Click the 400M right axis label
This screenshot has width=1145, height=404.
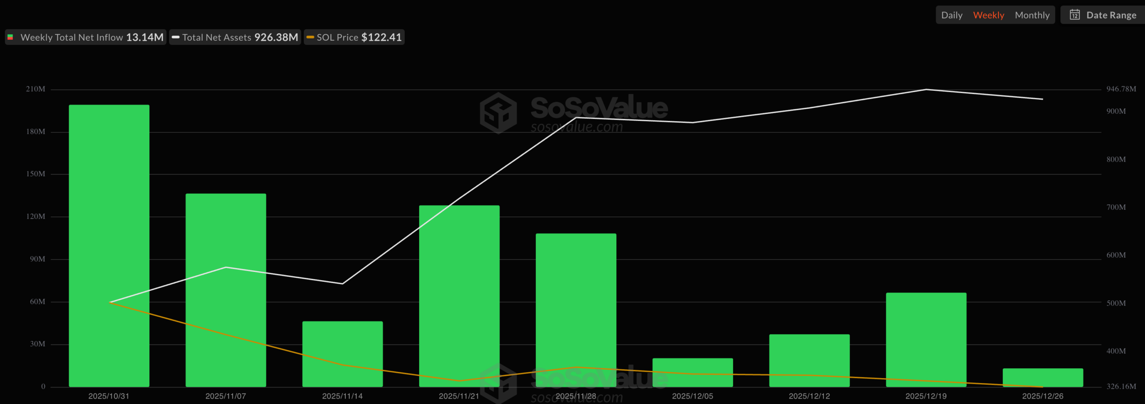1116,351
